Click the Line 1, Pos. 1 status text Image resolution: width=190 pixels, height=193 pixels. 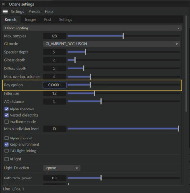point(14,189)
